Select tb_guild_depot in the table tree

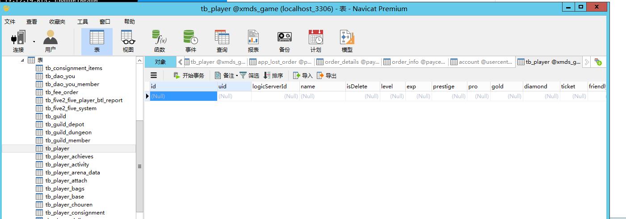tap(65, 124)
